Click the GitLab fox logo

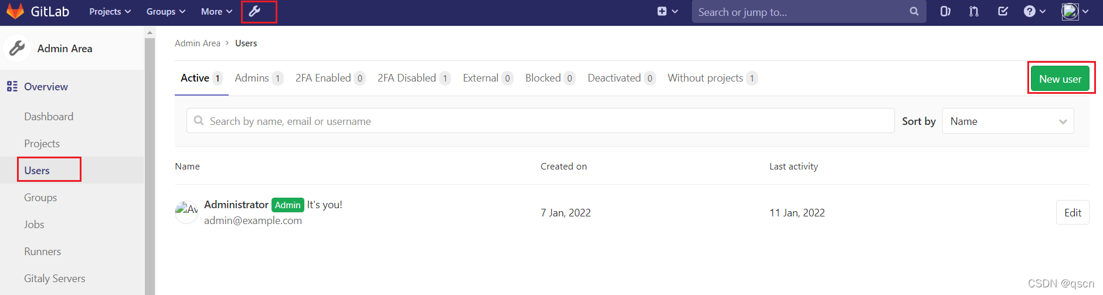pos(15,11)
